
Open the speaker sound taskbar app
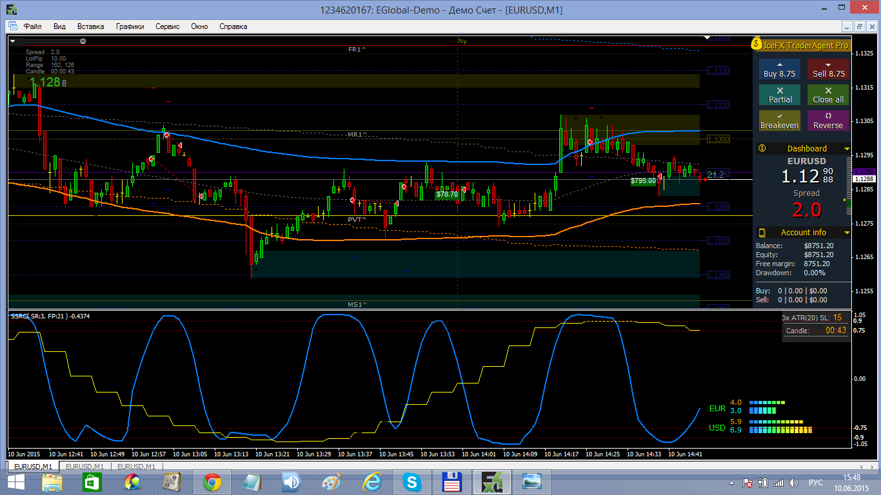[292, 482]
